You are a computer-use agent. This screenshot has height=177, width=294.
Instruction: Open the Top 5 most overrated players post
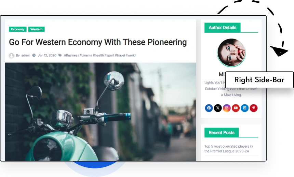pos(229,149)
